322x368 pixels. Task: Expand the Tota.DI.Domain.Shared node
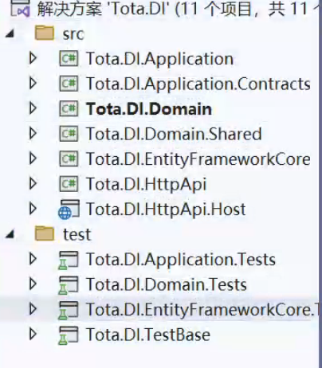[x=33, y=133]
